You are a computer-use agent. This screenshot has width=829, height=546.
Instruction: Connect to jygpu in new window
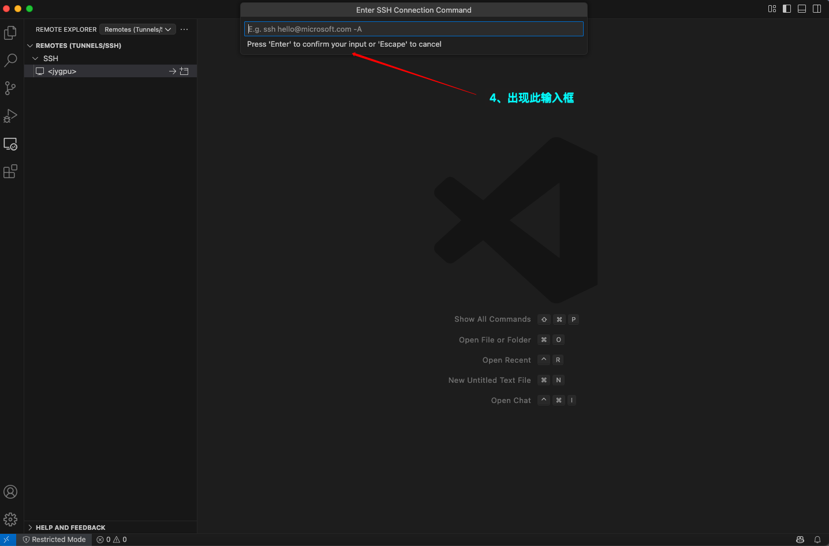[x=184, y=71]
